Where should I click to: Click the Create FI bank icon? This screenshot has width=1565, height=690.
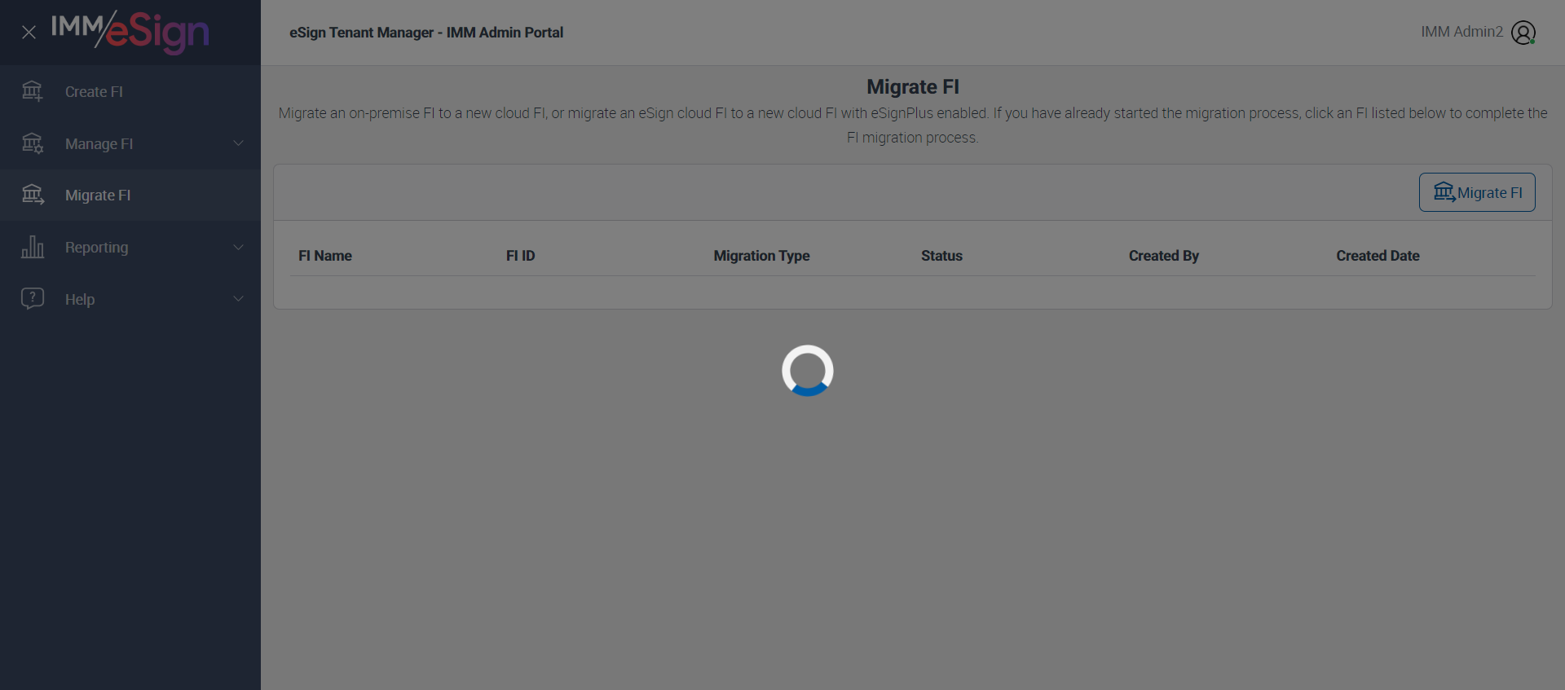(33, 91)
